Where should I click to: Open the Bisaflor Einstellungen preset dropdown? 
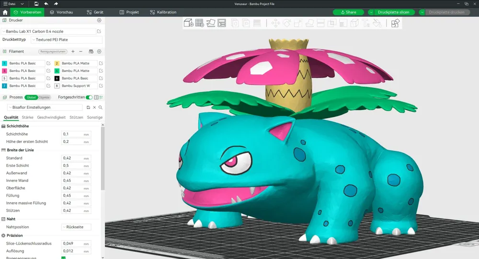(x=45, y=107)
